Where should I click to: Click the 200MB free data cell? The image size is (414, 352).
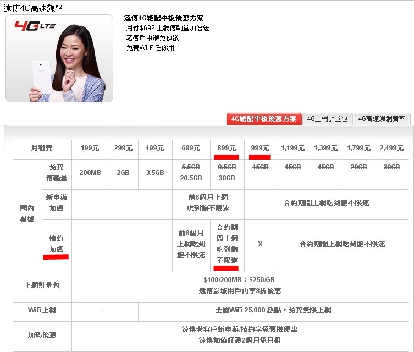click(x=90, y=172)
